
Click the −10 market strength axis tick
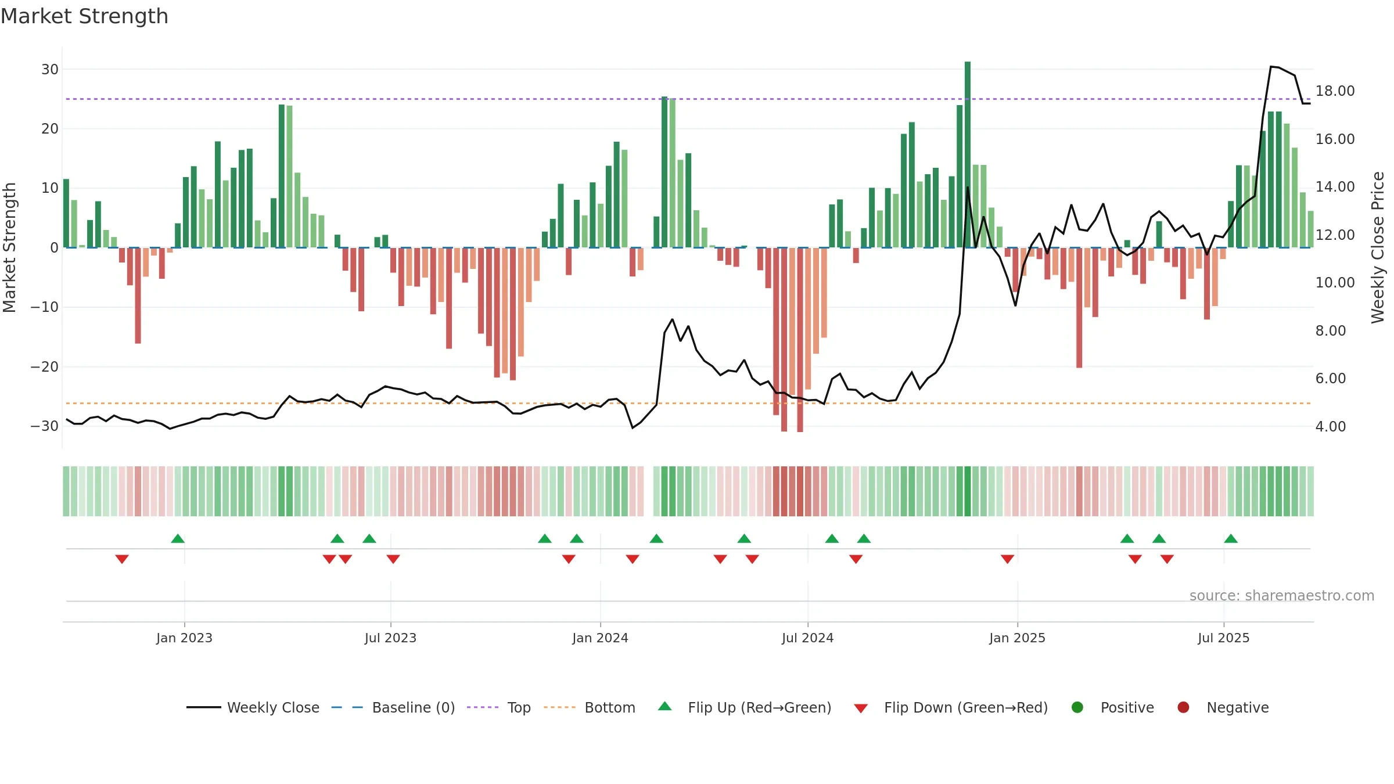(45, 307)
